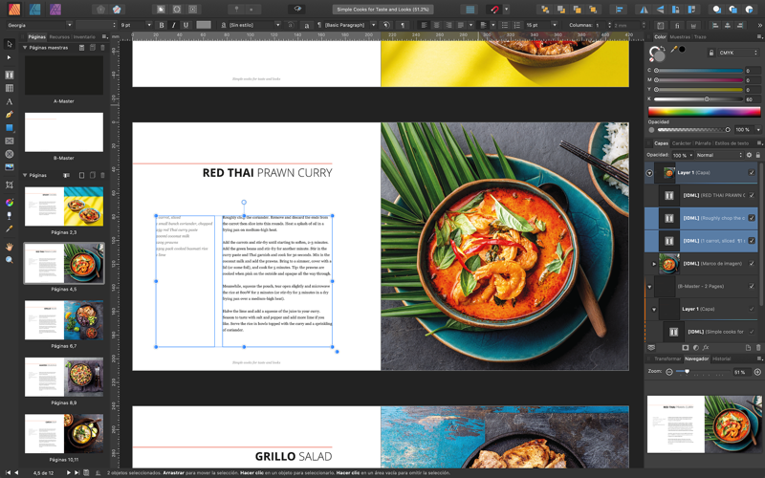Toggle visibility of Marco de imagen layer
765x478 pixels.
click(x=752, y=264)
